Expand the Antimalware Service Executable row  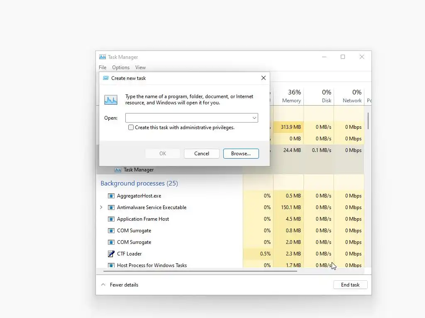click(x=101, y=207)
